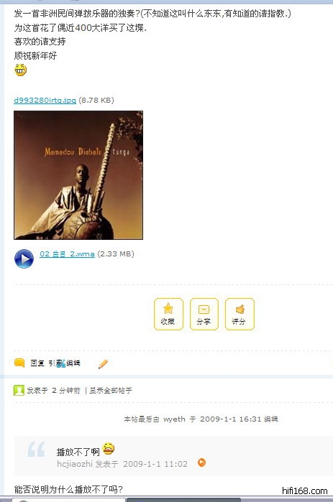Click the 回复 reply link
The width and height of the screenshot is (333, 502).
coord(37,363)
